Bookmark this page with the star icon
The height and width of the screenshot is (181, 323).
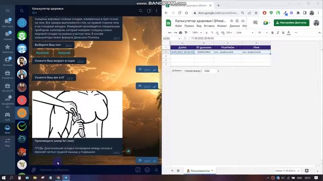(x=256, y=13)
